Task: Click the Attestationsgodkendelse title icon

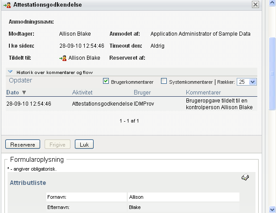Action: click(8, 4)
